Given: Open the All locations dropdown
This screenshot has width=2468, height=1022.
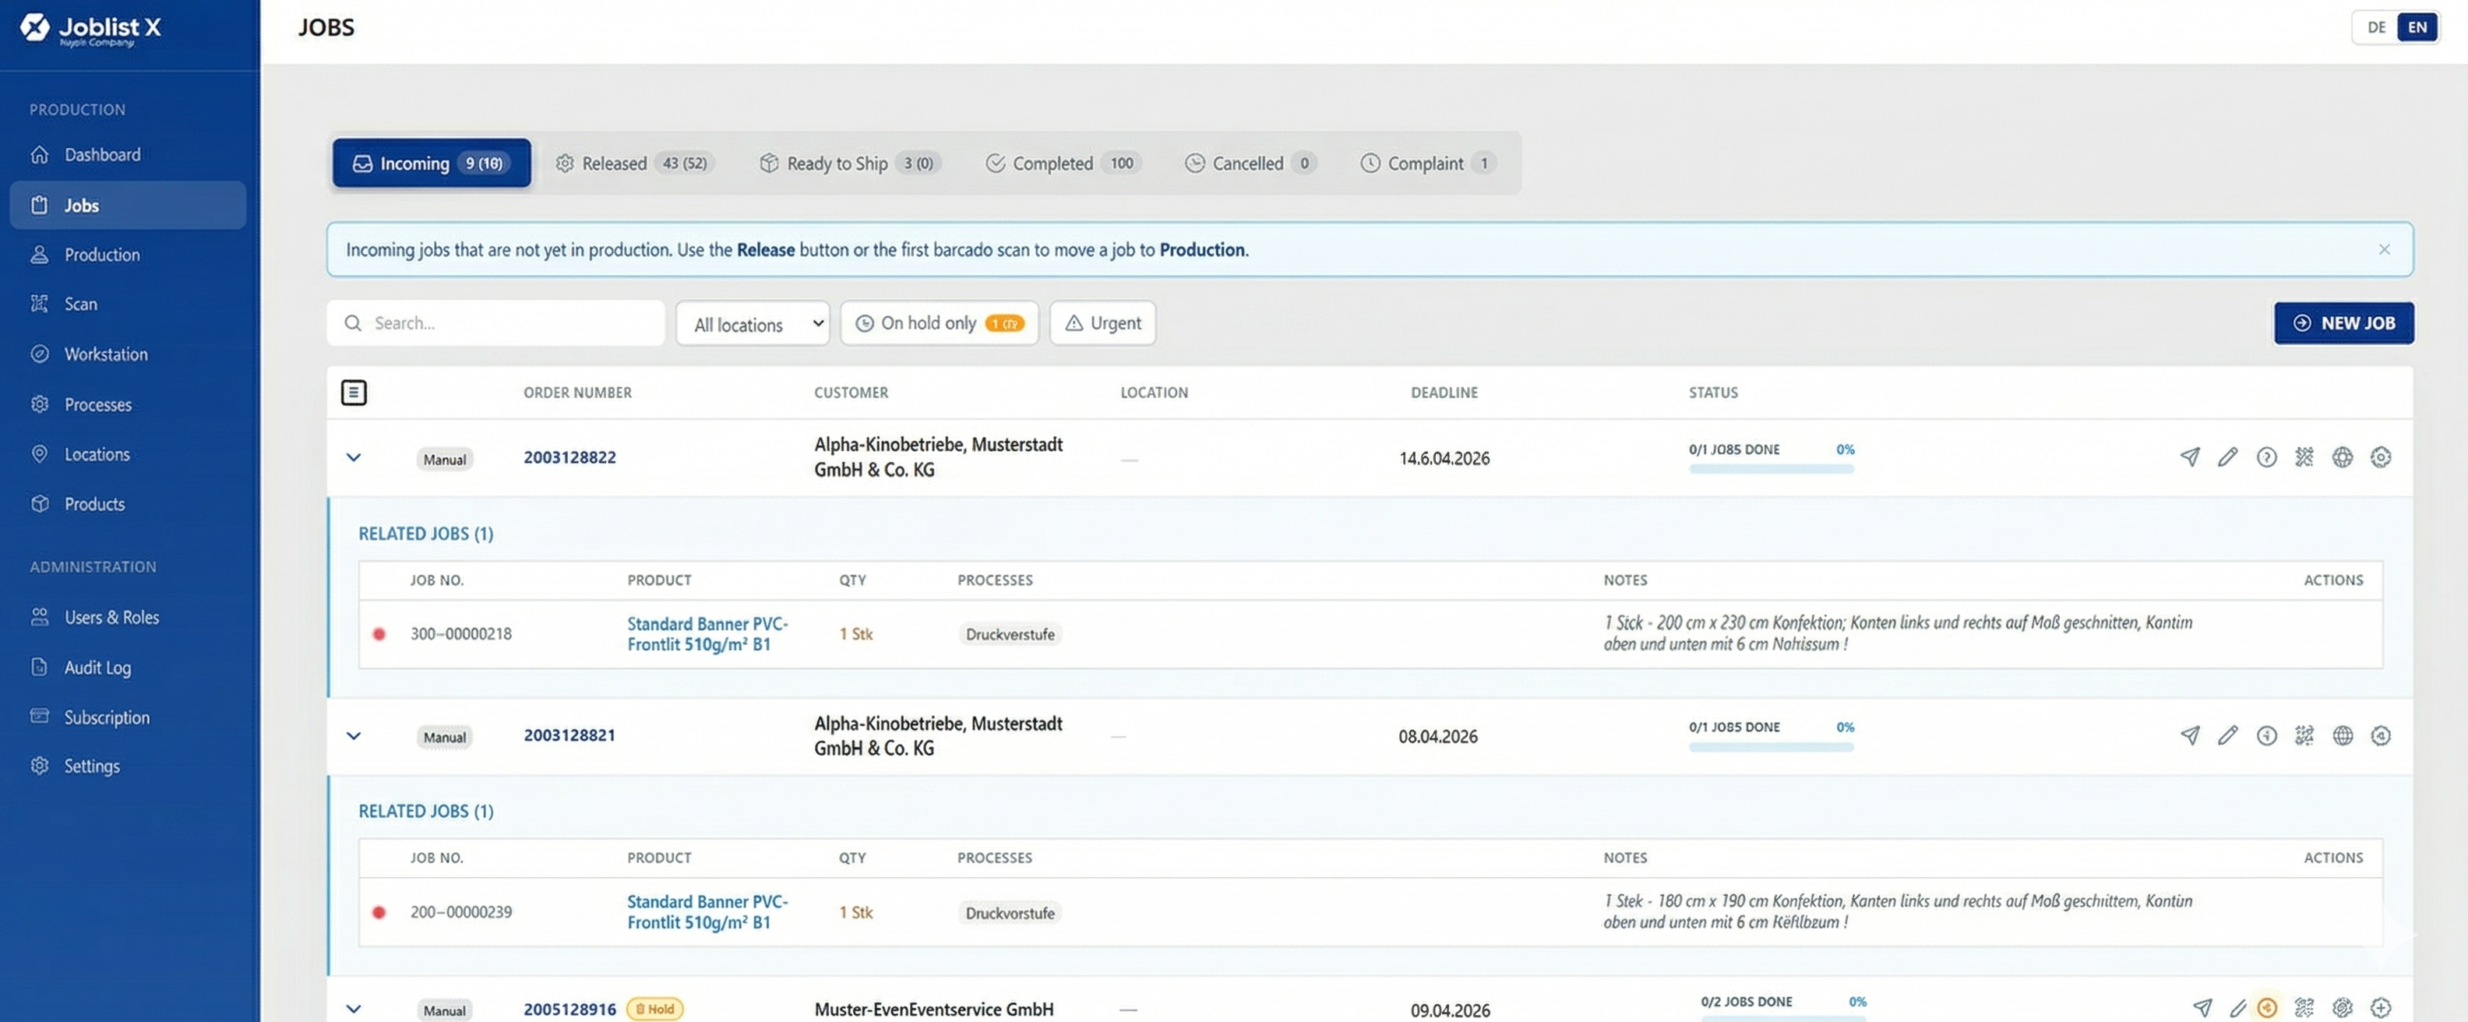Looking at the screenshot, I should click(753, 324).
